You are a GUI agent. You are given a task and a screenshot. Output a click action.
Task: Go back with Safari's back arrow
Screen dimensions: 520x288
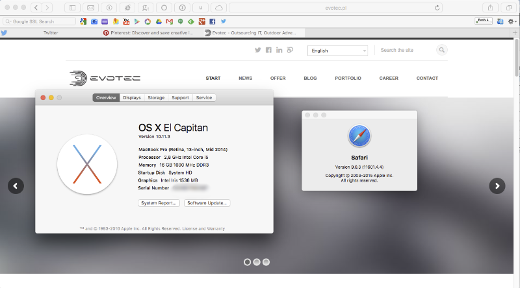point(36,8)
